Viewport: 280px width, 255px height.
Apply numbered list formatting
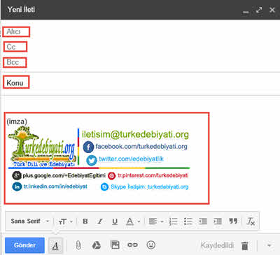[173, 221]
